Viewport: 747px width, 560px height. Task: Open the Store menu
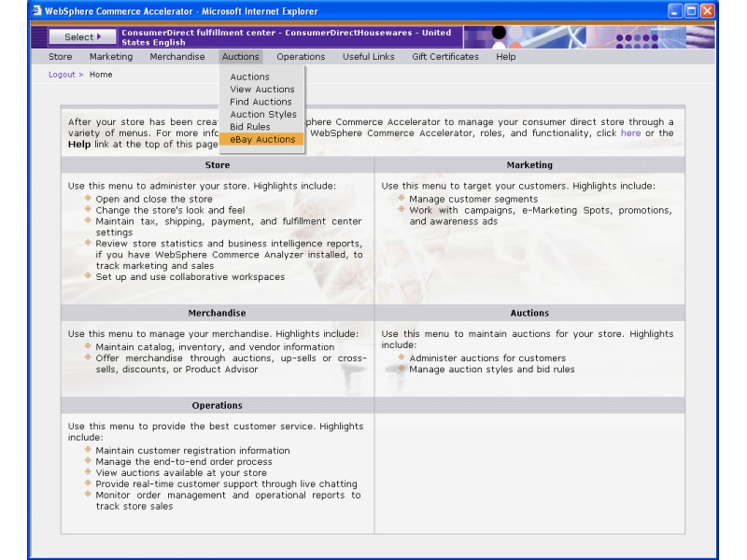click(x=61, y=57)
